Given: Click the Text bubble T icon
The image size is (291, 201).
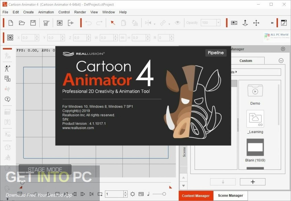Looking at the screenshot, I should pyautogui.click(x=7, y=99).
